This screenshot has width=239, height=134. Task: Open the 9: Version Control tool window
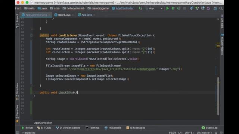tap(68, 128)
